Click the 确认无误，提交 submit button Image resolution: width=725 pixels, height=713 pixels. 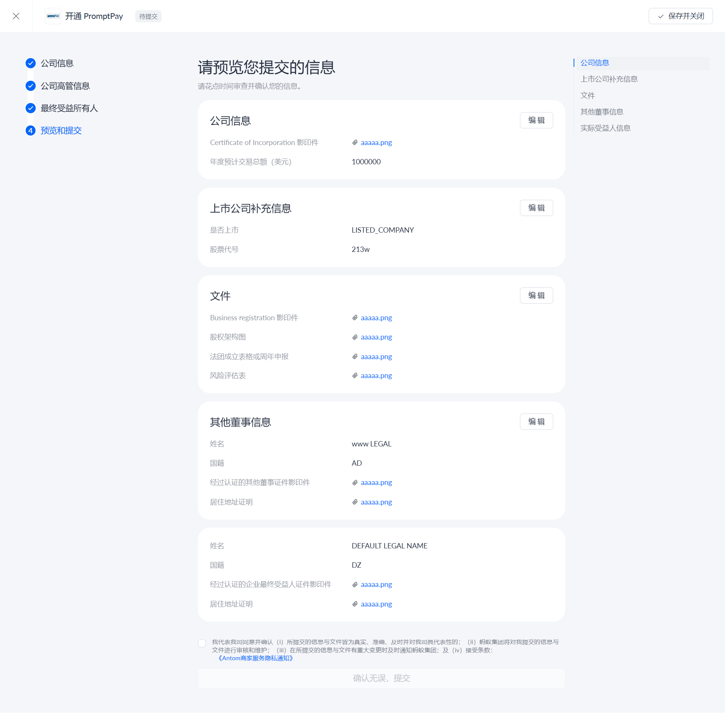pos(381,678)
